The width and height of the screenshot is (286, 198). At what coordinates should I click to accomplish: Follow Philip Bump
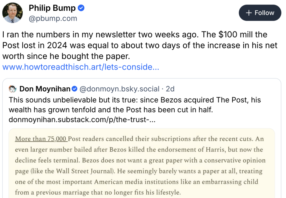click(x=260, y=13)
